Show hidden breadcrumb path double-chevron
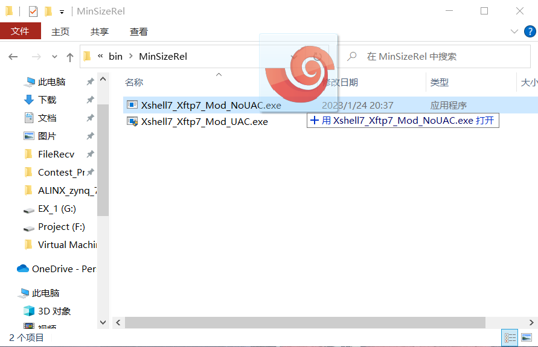Viewport: 538px width, 347px height. [100, 56]
